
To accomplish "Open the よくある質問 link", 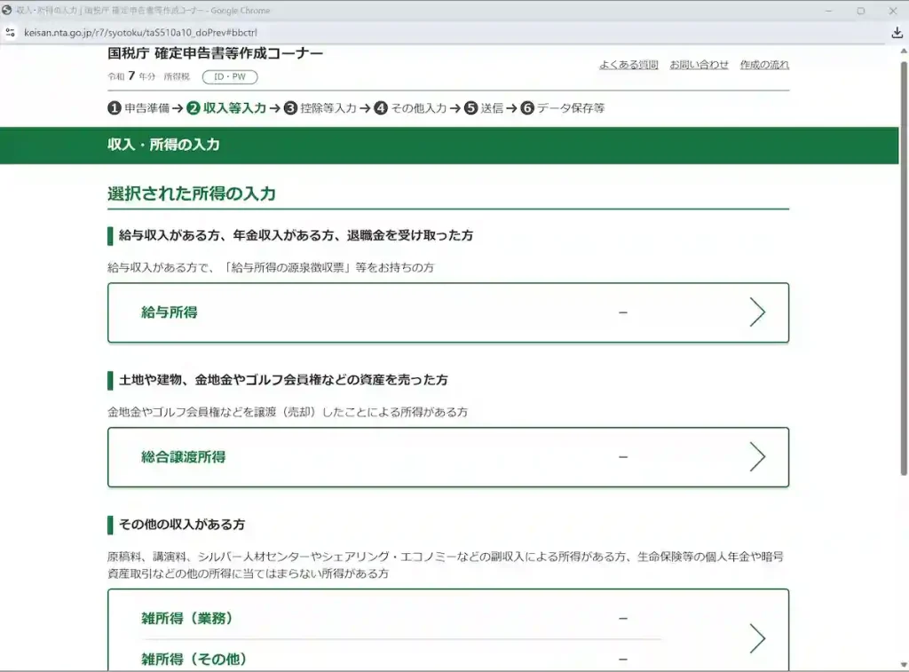I will pos(628,65).
